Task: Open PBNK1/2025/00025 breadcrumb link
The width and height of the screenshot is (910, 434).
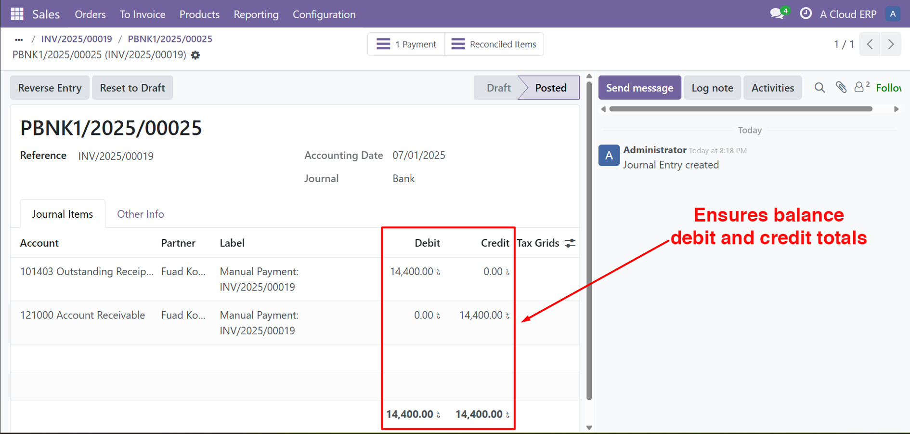Action: tap(170, 39)
